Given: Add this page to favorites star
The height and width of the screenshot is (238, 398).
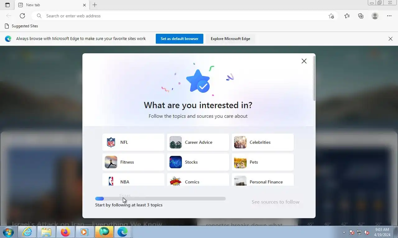Looking at the screenshot, I should pos(331,16).
